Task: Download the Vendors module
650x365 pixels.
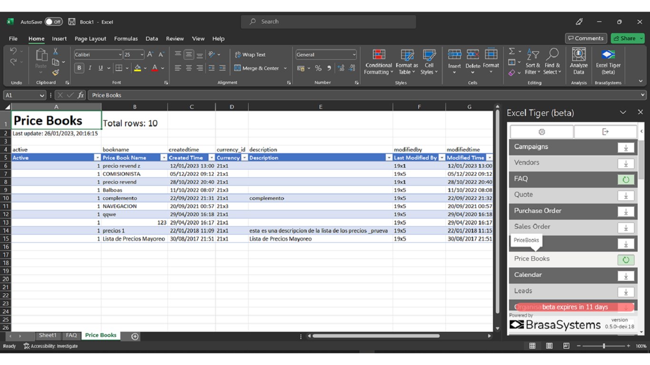Action: pos(626,163)
